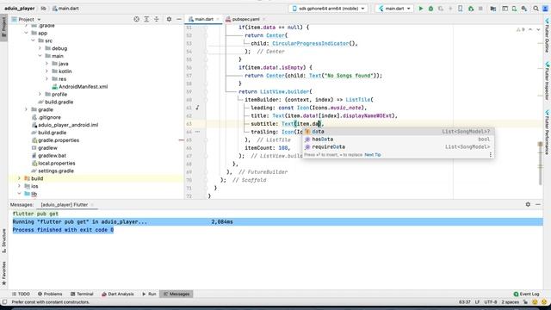Expand the debug folder
This screenshot has width=551, height=310.
40,48
